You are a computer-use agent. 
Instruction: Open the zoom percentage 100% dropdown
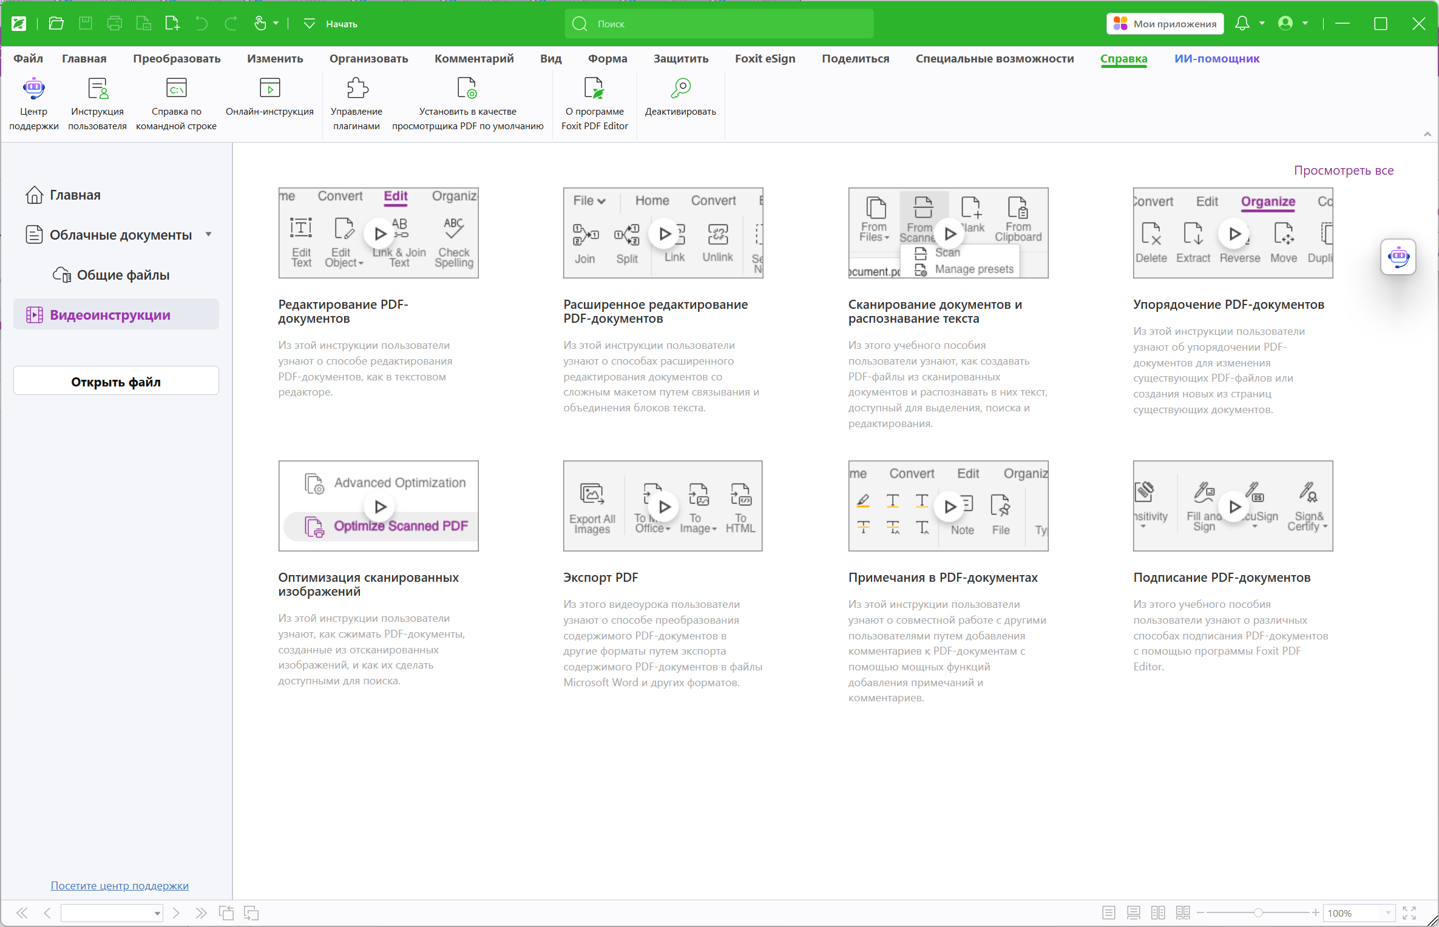coord(1388,913)
